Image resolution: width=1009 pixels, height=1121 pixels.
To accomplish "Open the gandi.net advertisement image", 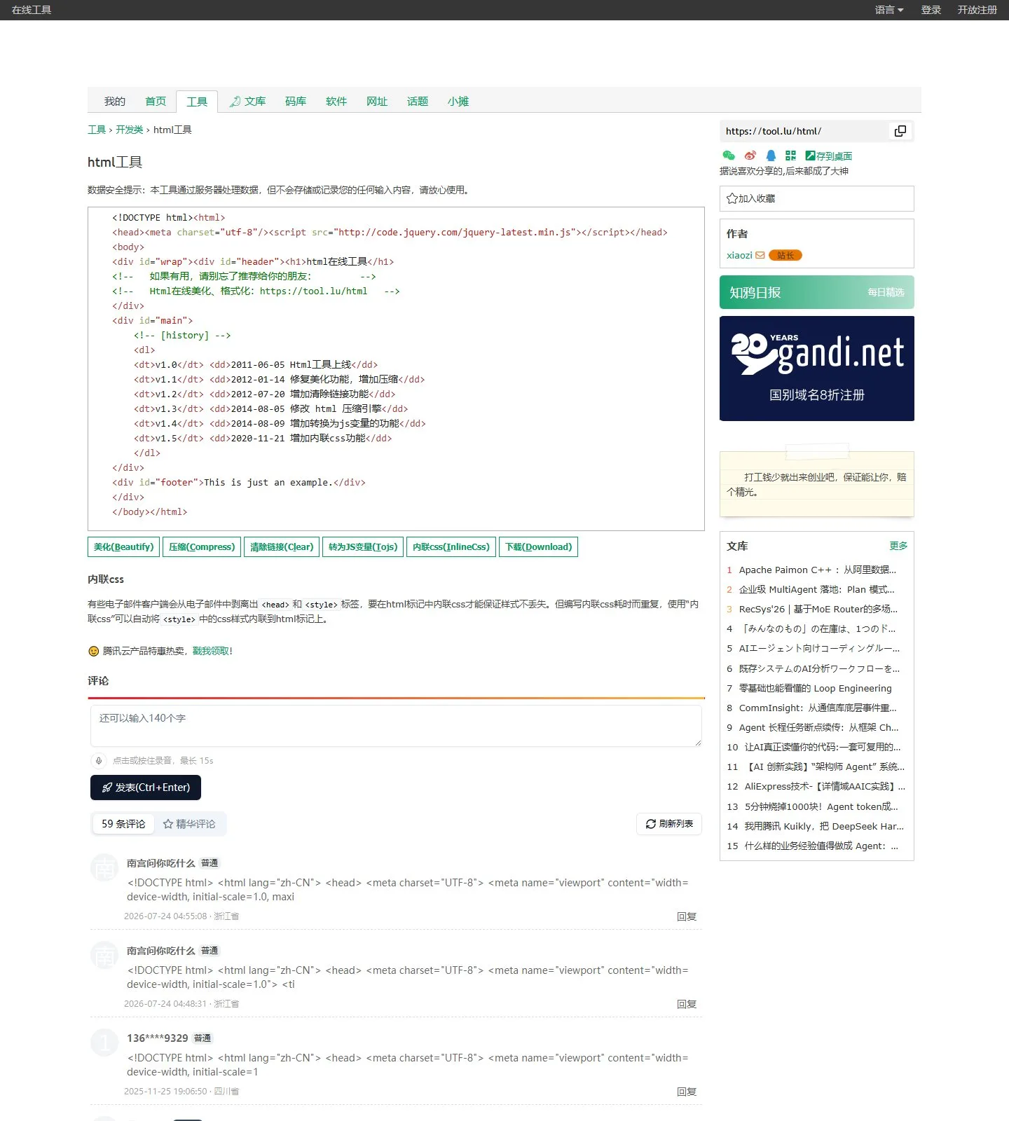I will (x=817, y=369).
